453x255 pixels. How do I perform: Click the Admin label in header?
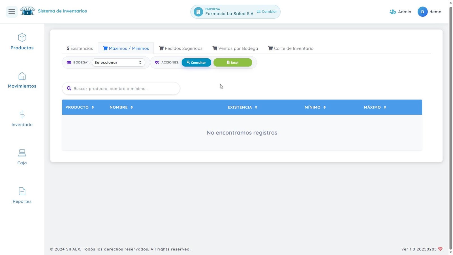click(404, 12)
